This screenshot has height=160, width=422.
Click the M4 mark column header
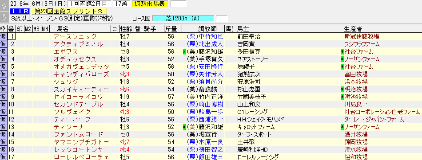tap(45, 29)
